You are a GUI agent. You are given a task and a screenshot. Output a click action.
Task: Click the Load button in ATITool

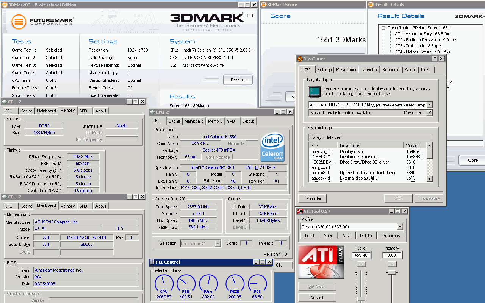[310, 236]
